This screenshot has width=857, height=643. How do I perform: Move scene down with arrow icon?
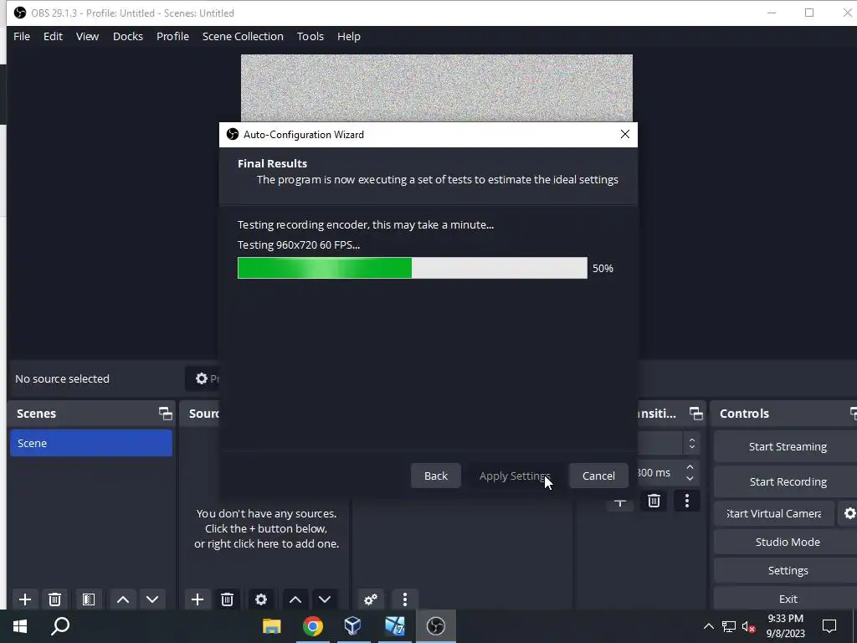coord(152,599)
